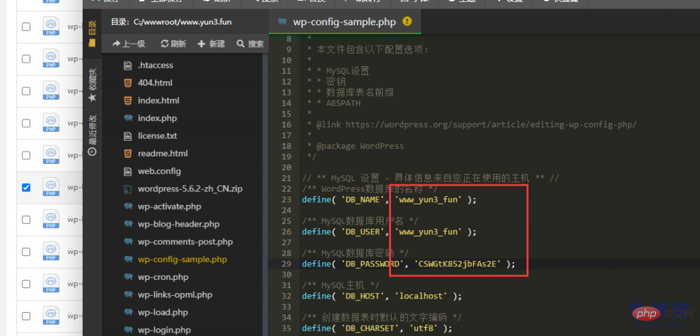Open the 收藏夹 favorites sidebar tab
700x336 pixels.
pyautogui.click(x=92, y=85)
